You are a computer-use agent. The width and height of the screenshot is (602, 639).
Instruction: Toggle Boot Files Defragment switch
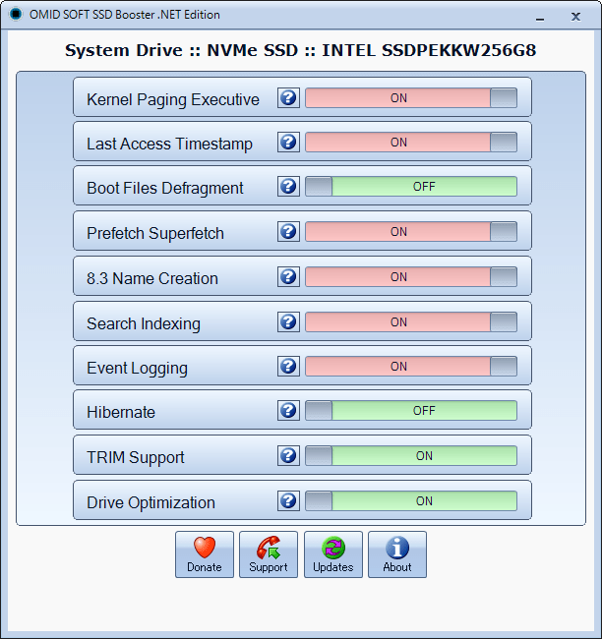[x=411, y=187]
